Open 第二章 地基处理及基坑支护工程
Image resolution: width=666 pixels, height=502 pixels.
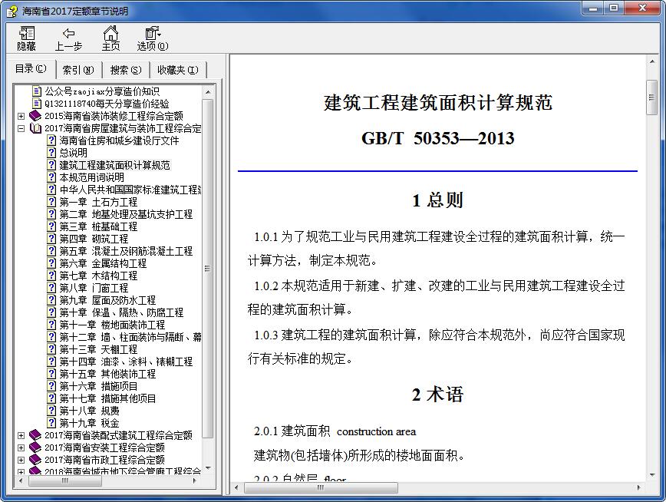[126, 214]
